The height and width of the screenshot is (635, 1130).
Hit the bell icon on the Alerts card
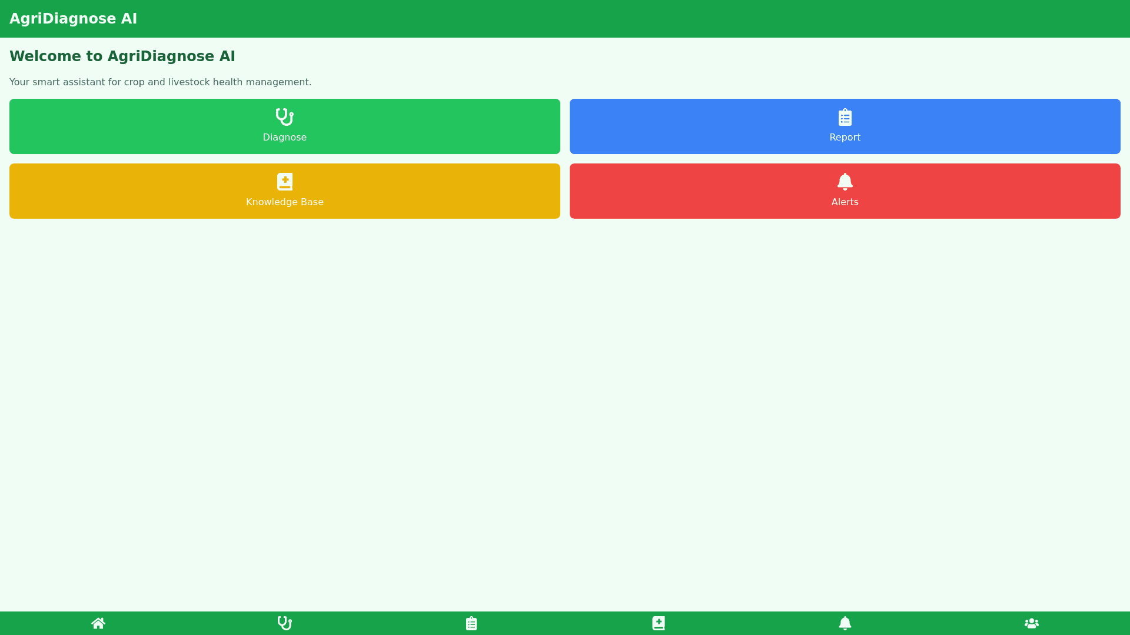click(x=845, y=182)
